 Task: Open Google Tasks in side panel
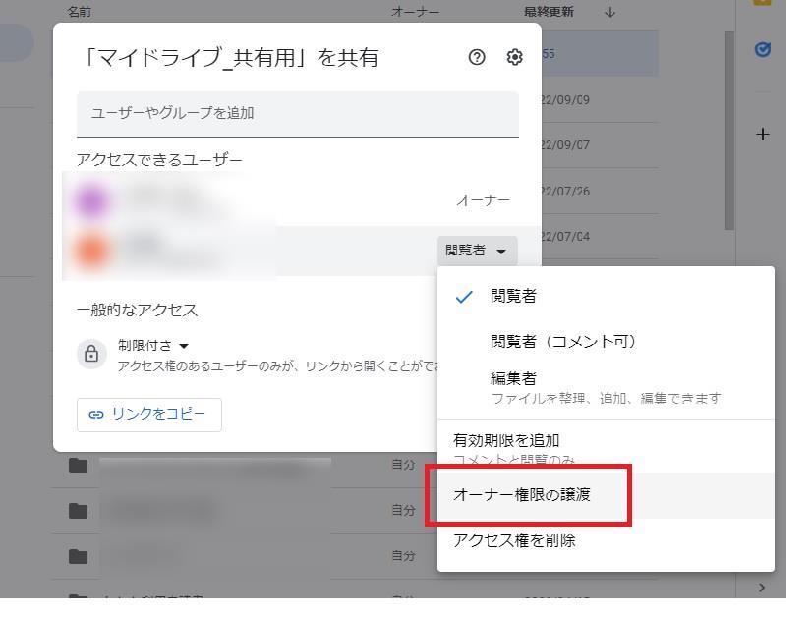[762, 49]
